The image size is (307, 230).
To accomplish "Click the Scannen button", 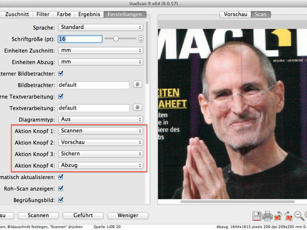I will (38, 215).
